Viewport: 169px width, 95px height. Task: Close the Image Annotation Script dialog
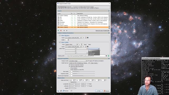109,3
